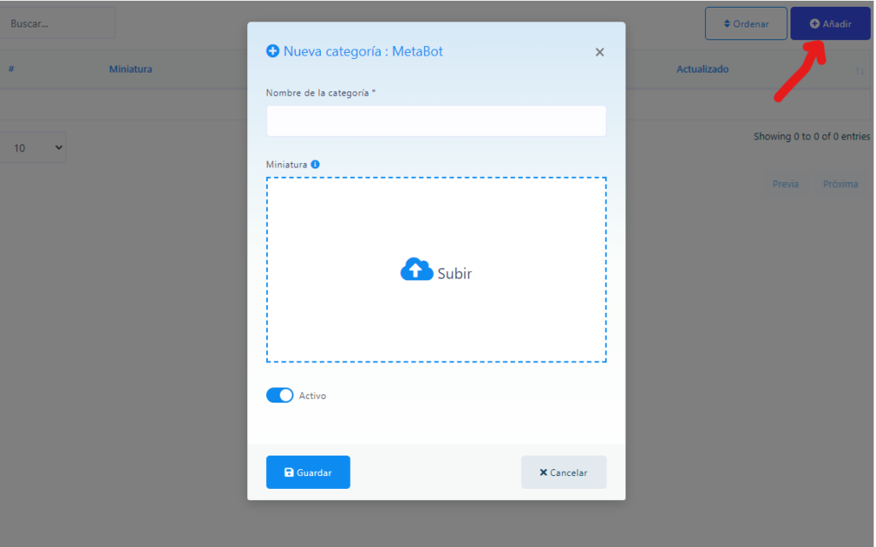
Task: Click the plus icon in the dialog title
Action: click(x=273, y=51)
